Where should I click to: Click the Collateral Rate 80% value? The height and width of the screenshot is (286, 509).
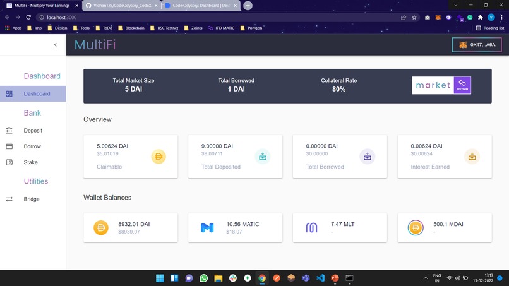338,89
